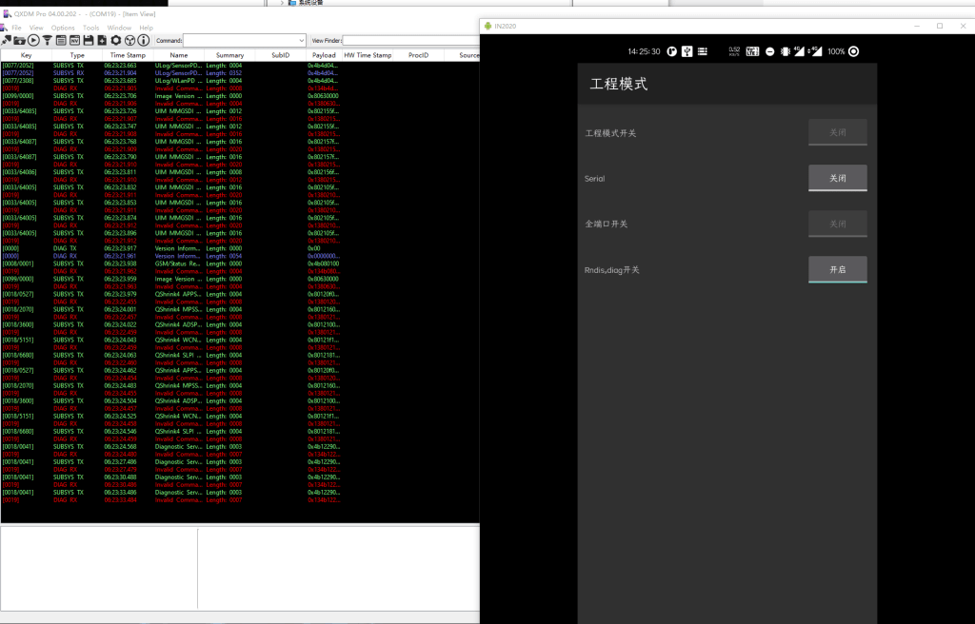Viewport: 975px width, 624px height.
Task: Click the NV browser icon in the toolbar
Action: click(x=74, y=40)
